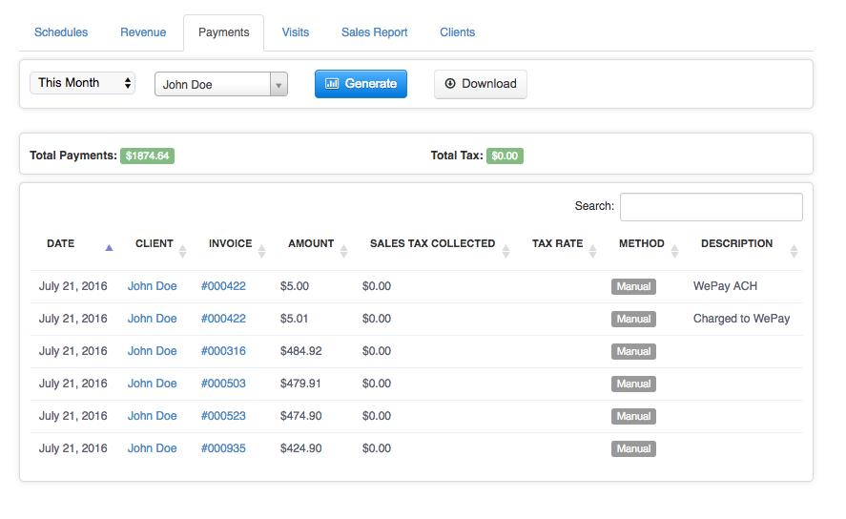
Task: Open John Doe link in $479.91 row
Action: pyautogui.click(x=153, y=384)
